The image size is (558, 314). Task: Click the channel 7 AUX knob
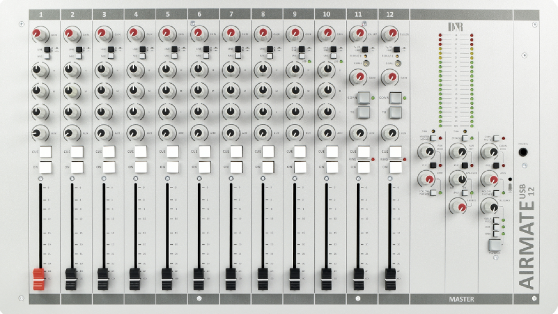click(x=230, y=133)
